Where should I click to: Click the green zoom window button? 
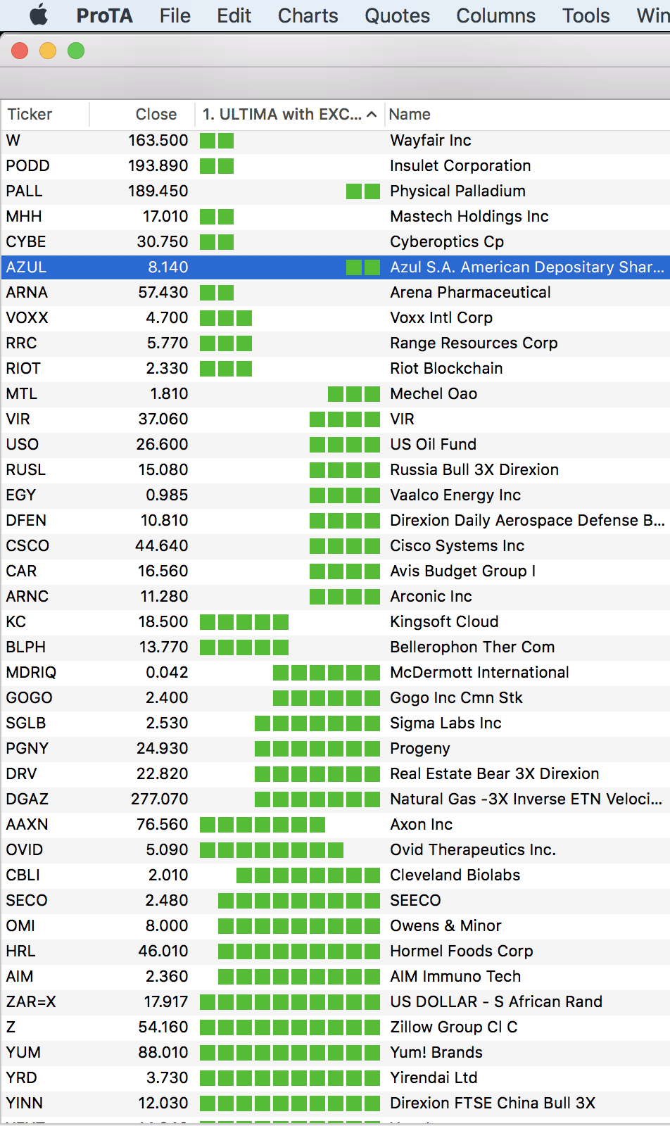coord(76,51)
